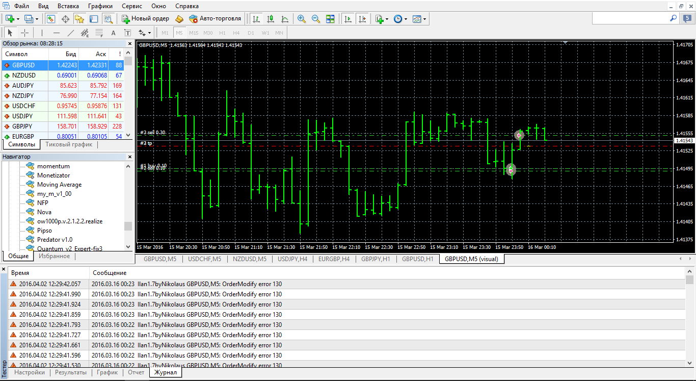Select the Moving Average expert advisor

59,185
